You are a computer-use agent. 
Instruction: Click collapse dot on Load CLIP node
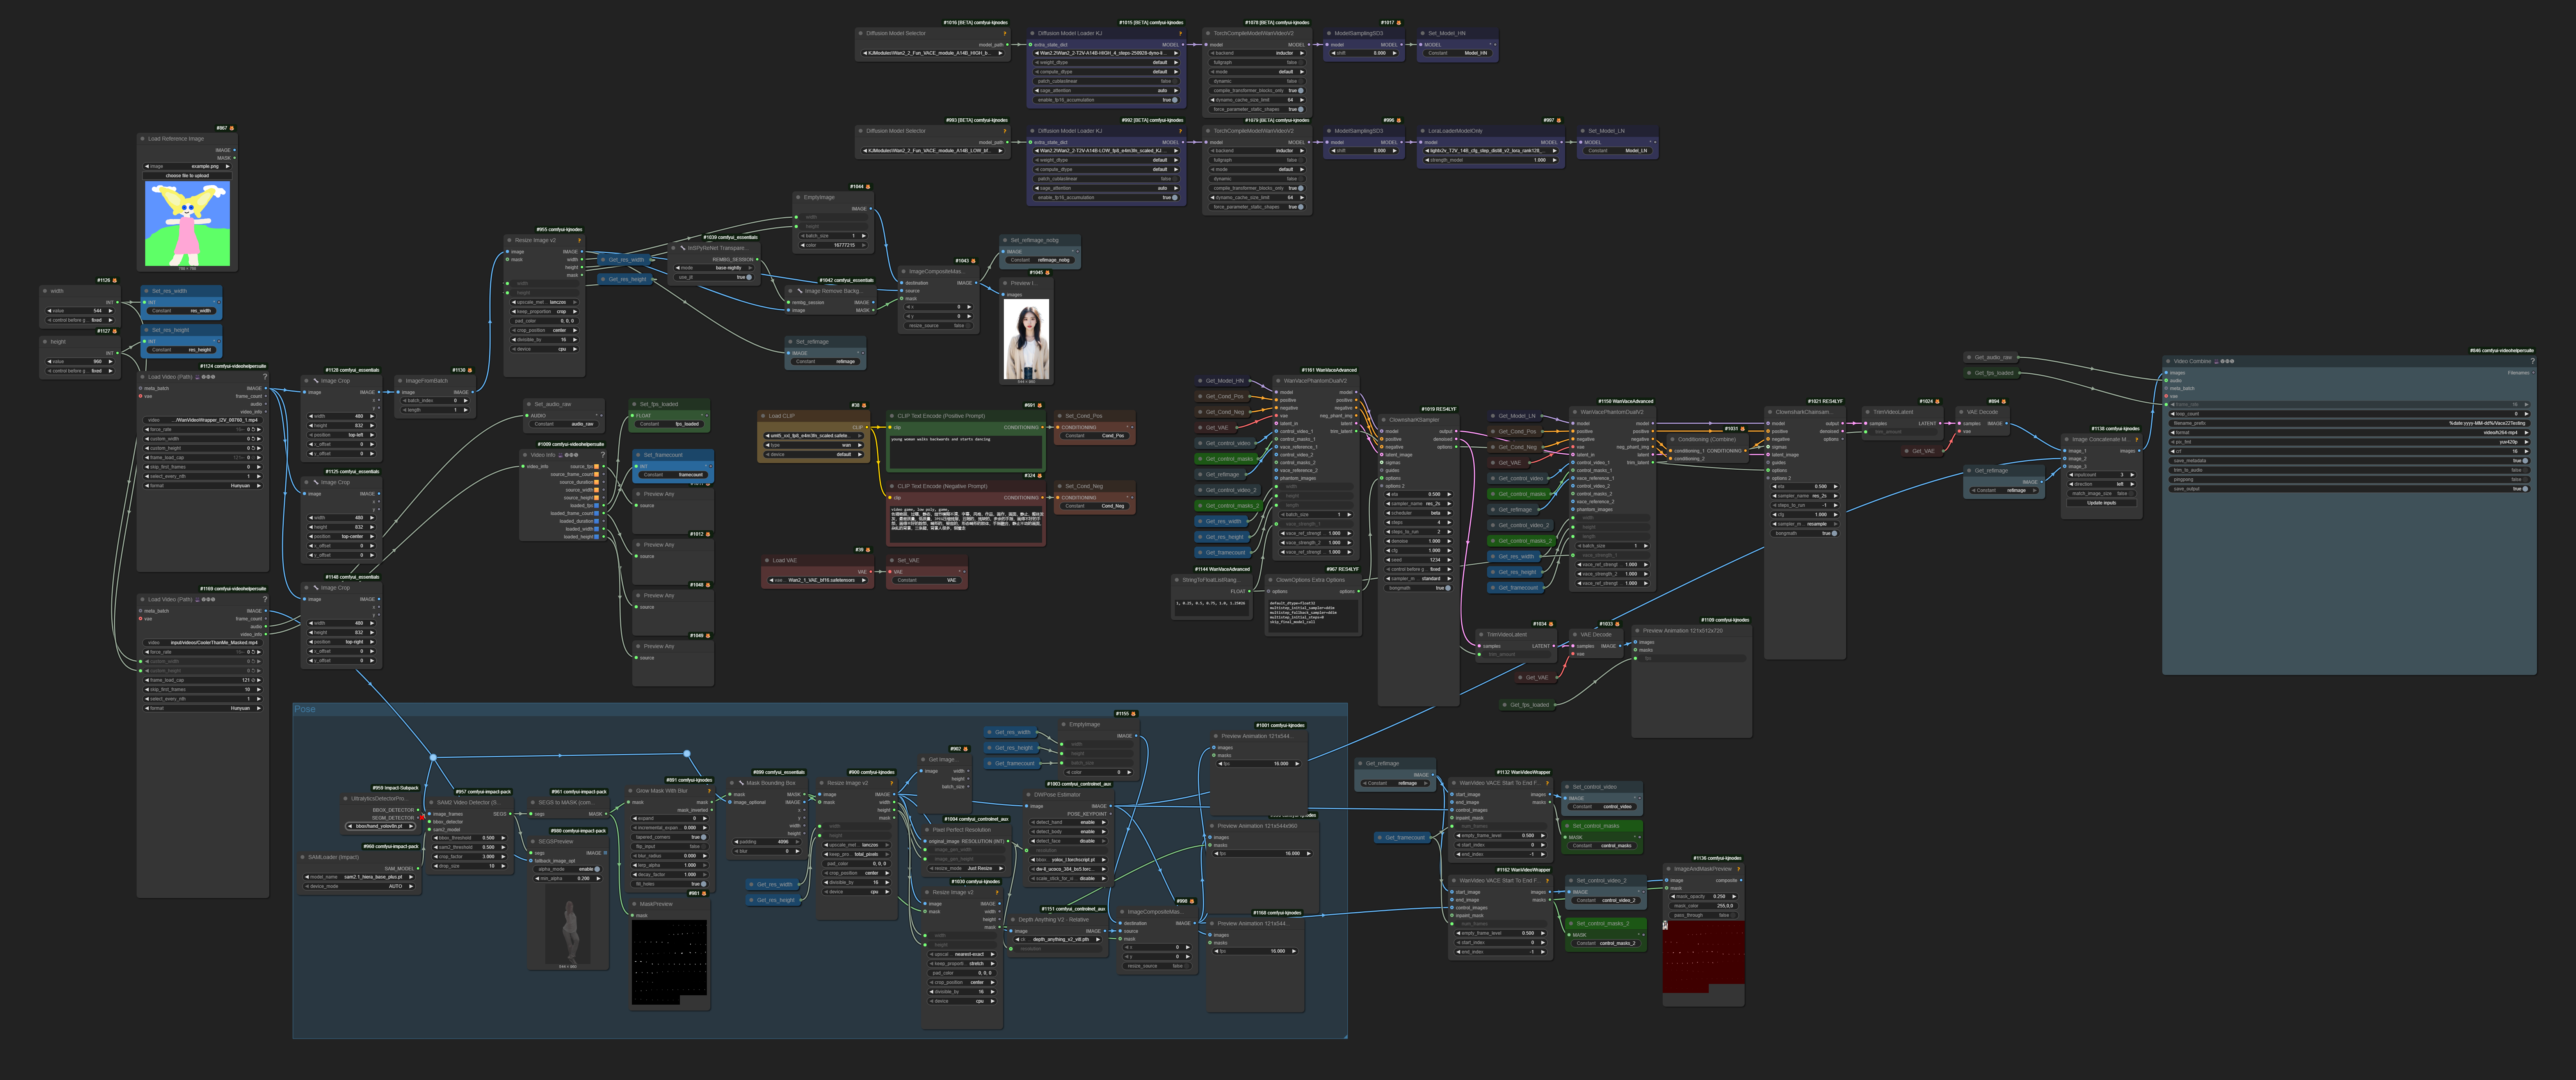pyautogui.click(x=763, y=416)
